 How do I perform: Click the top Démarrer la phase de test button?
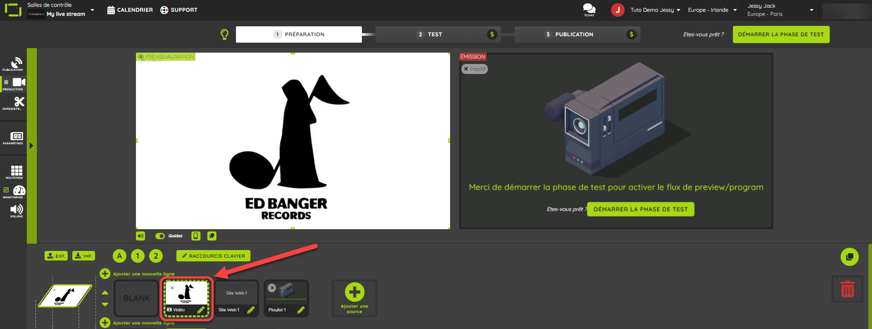[x=781, y=34]
